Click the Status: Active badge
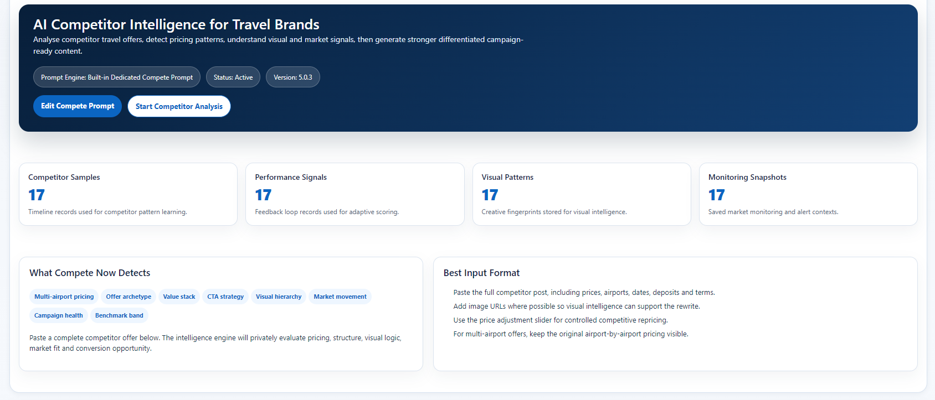The height and width of the screenshot is (400, 935). tap(233, 77)
